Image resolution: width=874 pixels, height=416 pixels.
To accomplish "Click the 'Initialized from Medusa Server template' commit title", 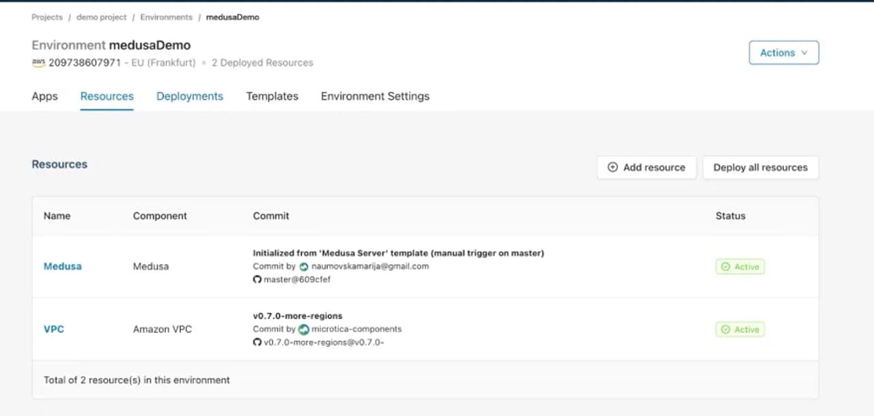I will [399, 253].
